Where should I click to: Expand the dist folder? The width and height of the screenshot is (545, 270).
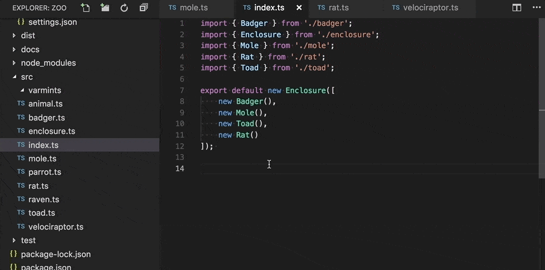click(14, 36)
